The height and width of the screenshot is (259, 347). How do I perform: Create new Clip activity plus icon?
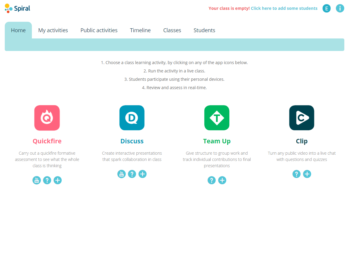point(307,174)
